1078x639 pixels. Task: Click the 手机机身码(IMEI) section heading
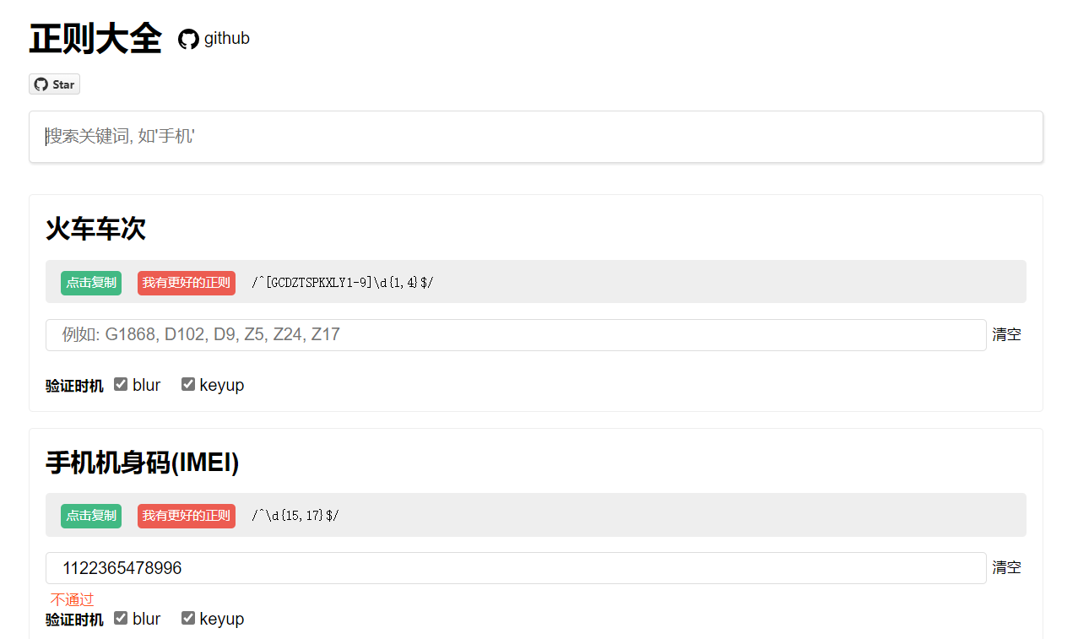click(143, 463)
